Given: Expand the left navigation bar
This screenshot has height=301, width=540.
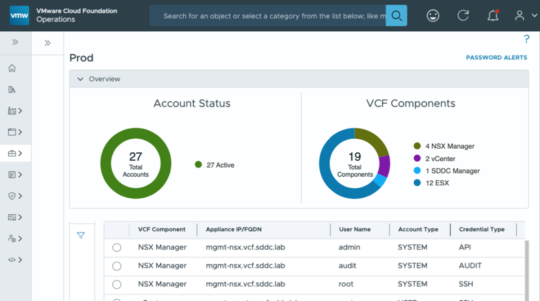Looking at the screenshot, I should click(15, 42).
